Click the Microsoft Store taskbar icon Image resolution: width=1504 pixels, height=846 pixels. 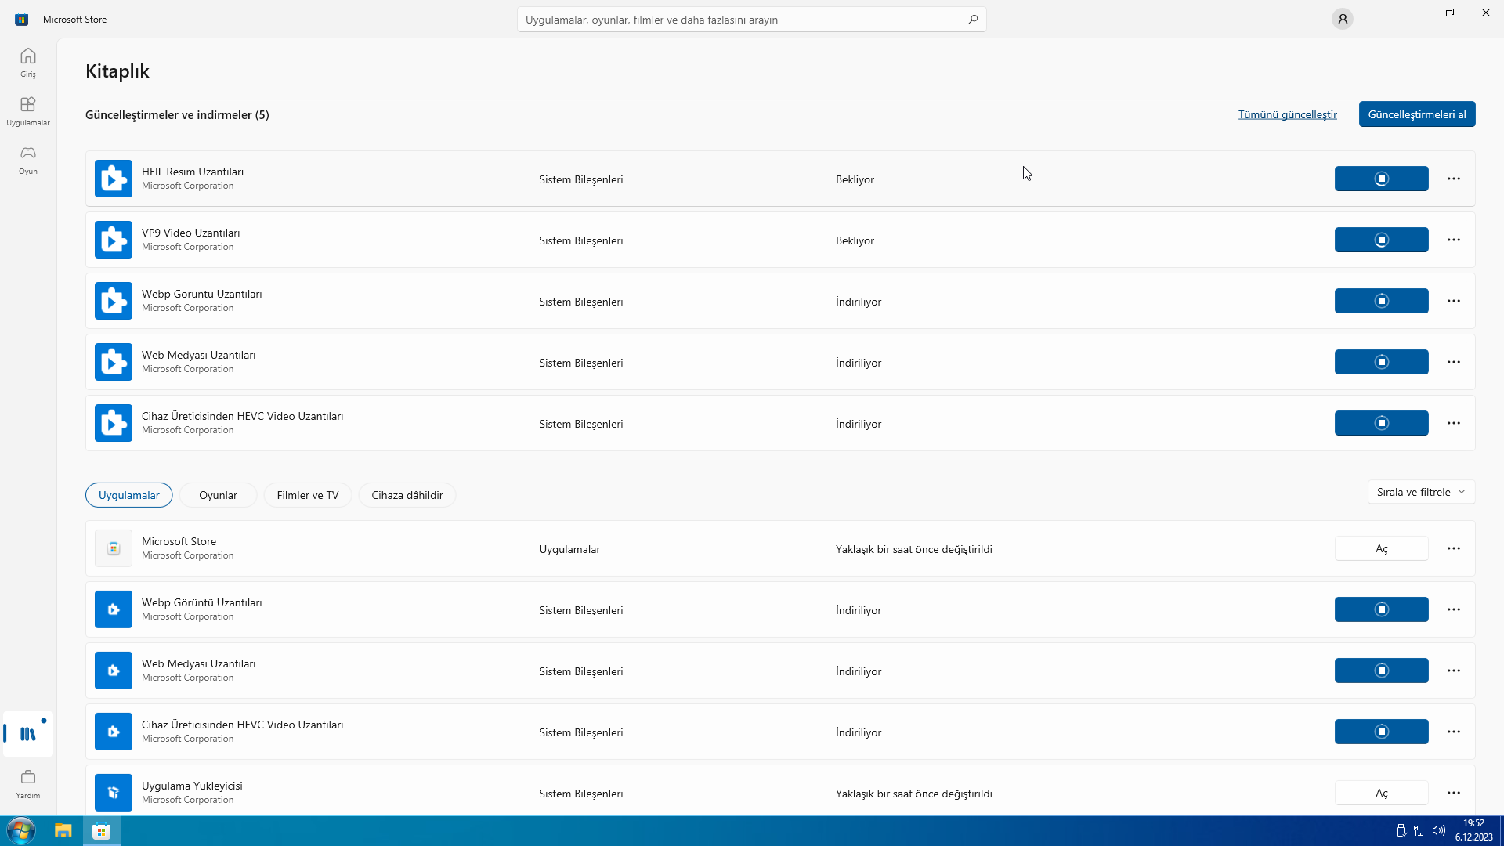102,830
